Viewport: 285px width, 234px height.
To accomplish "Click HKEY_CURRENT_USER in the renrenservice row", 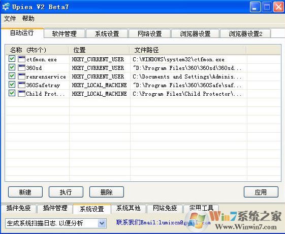I will (98, 76).
